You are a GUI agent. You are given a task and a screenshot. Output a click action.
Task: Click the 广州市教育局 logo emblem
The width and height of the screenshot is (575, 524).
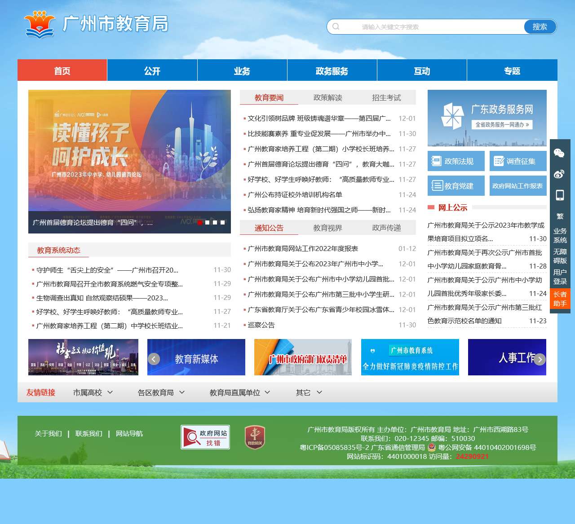pos(40,24)
